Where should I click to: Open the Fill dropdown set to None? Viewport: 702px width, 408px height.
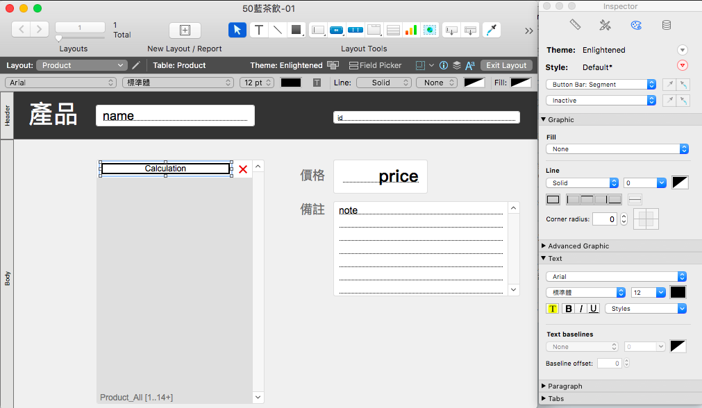click(617, 149)
